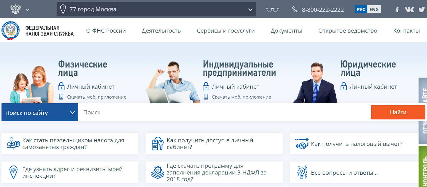Image resolution: width=427 pixels, height=187 pixels.
Task: Click the phone number 8-800-222-2222
Action: tap(323, 10)
